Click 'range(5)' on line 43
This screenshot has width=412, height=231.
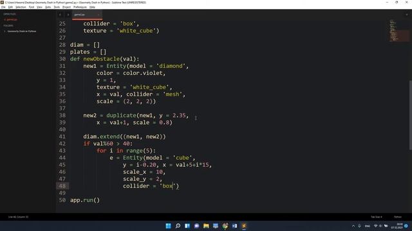point(140,151)
